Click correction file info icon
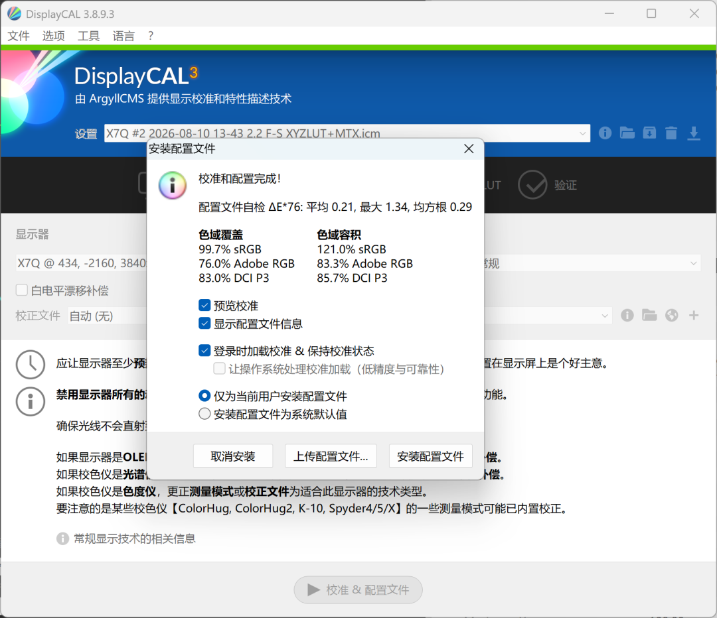Image resolution: width=717 pixels, height=618 pixels. pos(627,315)
